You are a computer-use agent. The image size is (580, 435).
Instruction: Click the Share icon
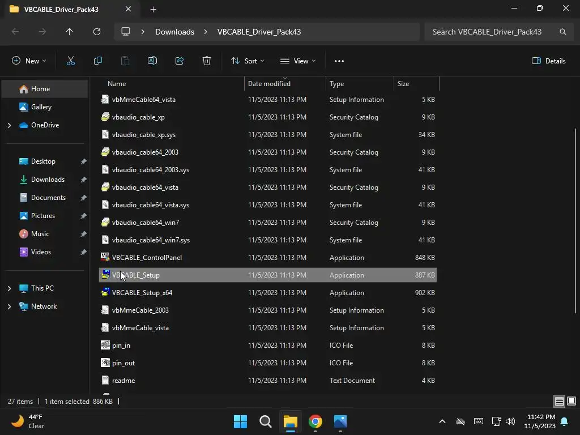[x=180, y=61]
